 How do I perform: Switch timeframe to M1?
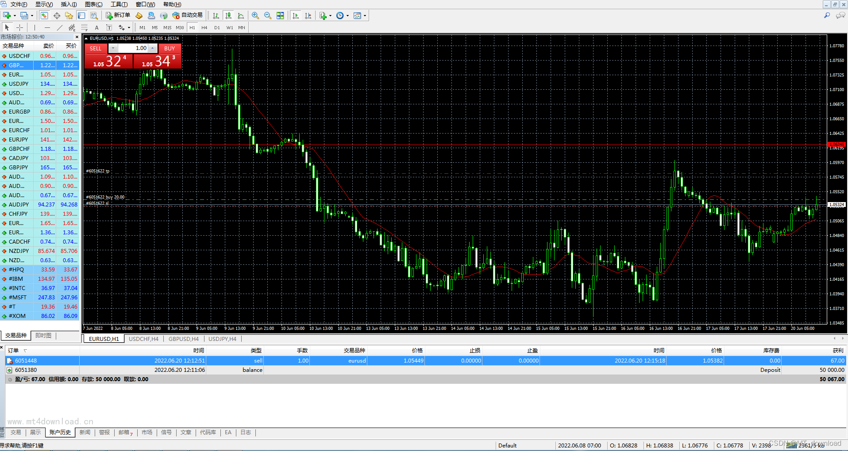[143, 27]
